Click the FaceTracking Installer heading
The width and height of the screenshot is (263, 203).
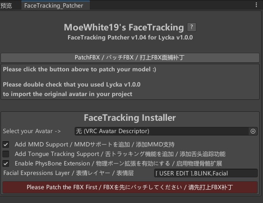(130, 118)
